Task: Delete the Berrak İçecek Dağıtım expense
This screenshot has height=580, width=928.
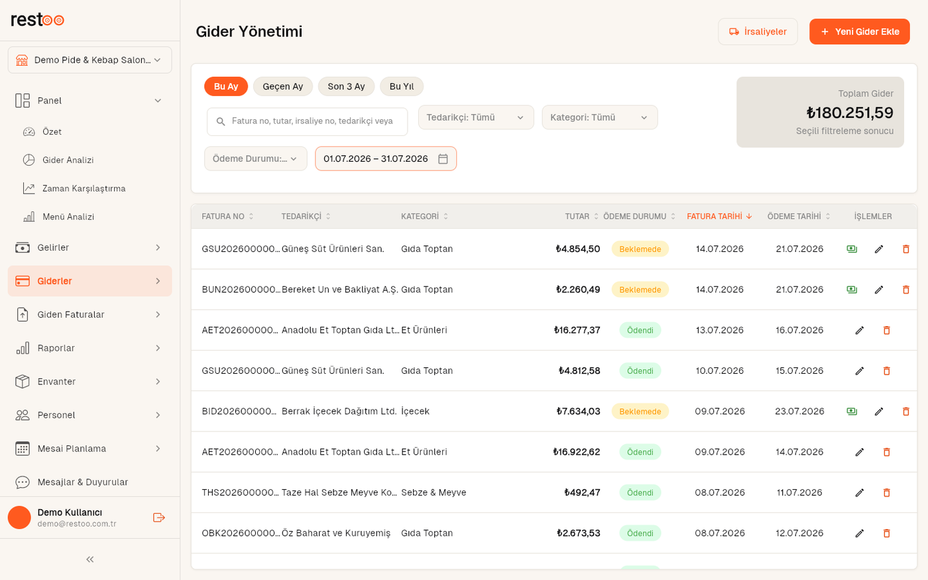Action: coord(905,412)
